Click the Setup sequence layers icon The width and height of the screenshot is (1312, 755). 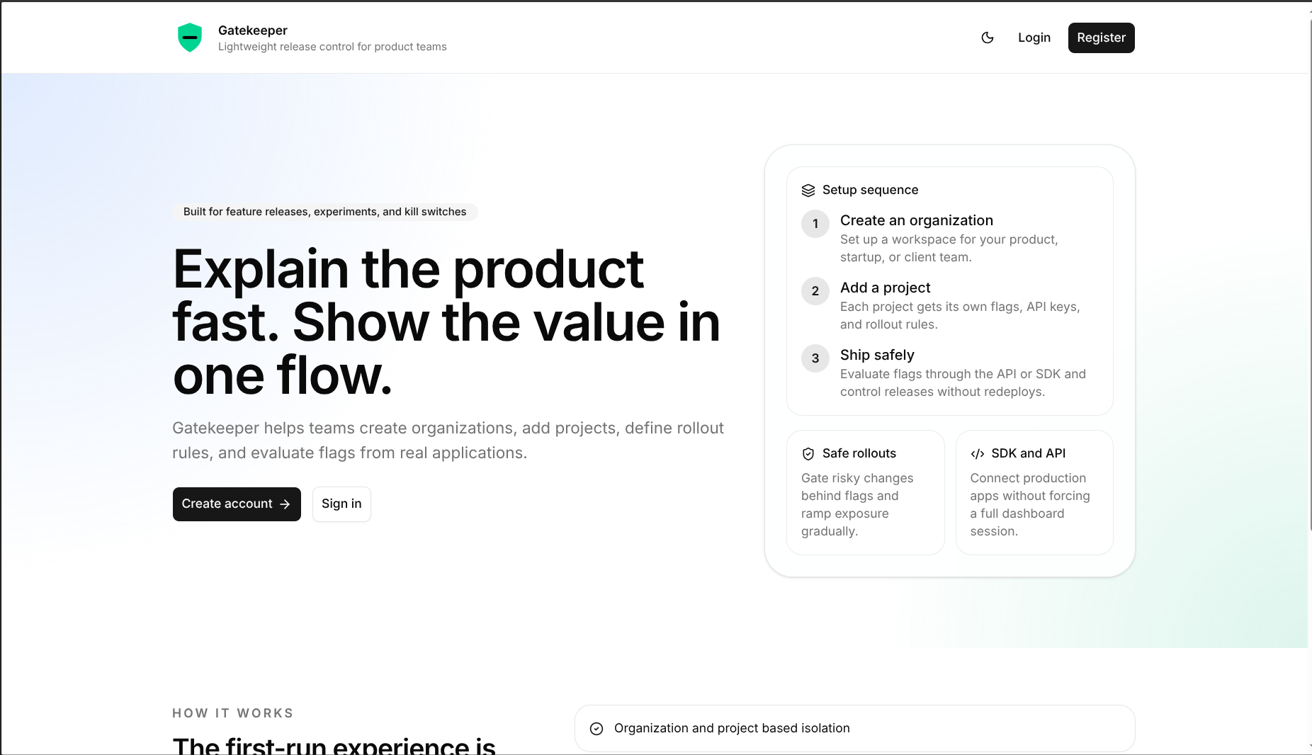pyautogui.click(x=808, y=190)
